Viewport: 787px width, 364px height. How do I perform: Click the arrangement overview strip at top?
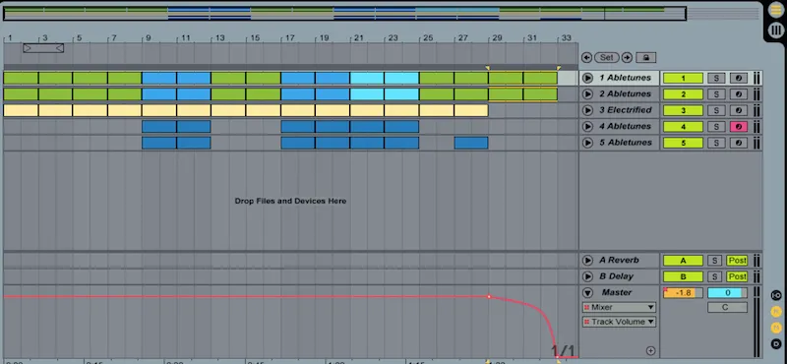[x=344, y=13]
